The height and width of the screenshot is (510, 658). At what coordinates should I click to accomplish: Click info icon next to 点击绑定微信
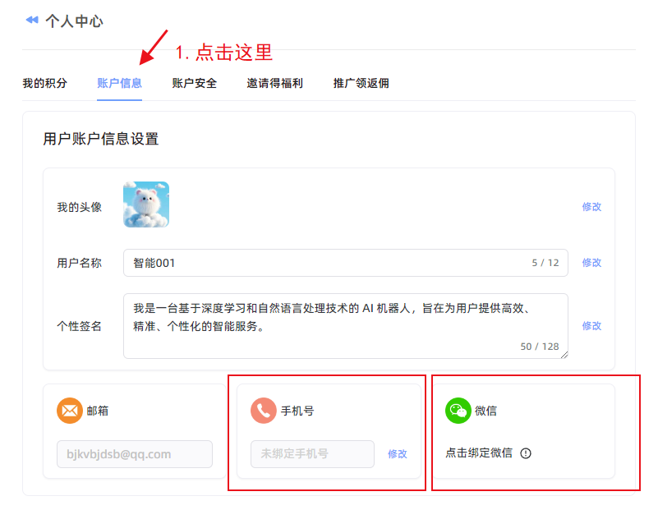(526, 453)
